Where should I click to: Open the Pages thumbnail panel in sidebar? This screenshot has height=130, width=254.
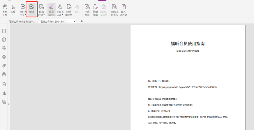point(4,39)
